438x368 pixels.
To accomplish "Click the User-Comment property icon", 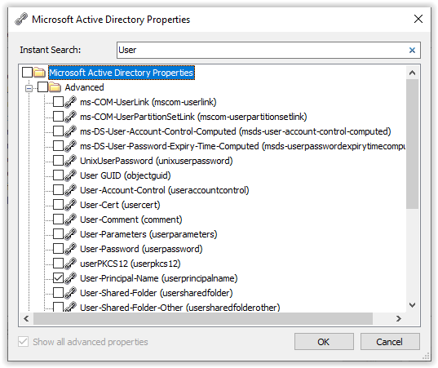I will pos(70,219).
